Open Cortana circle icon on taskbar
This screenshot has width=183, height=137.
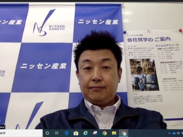point(47,133)
